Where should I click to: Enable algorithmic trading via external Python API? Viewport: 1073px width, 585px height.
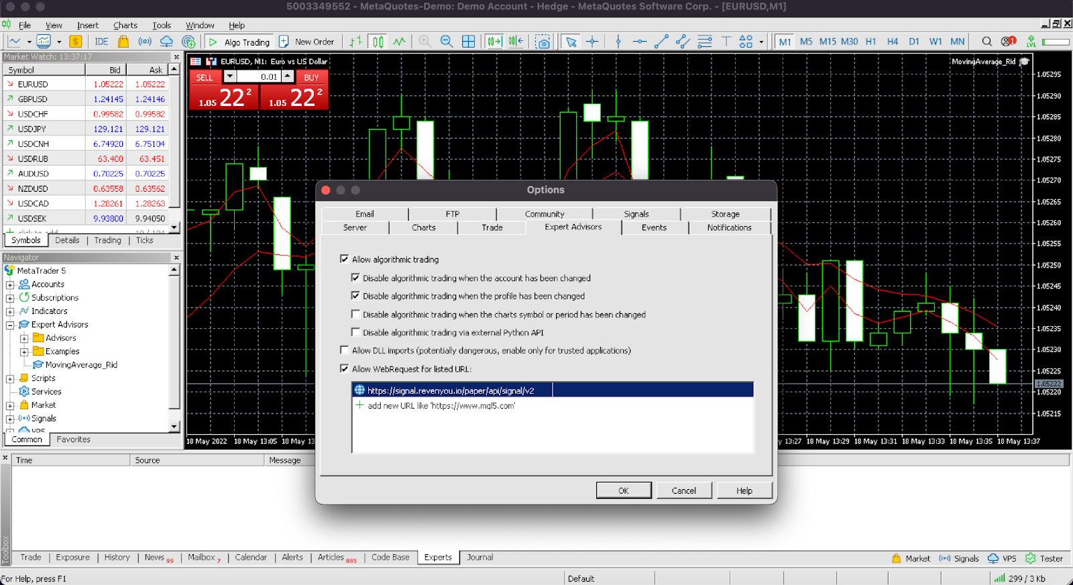(355, 332)
